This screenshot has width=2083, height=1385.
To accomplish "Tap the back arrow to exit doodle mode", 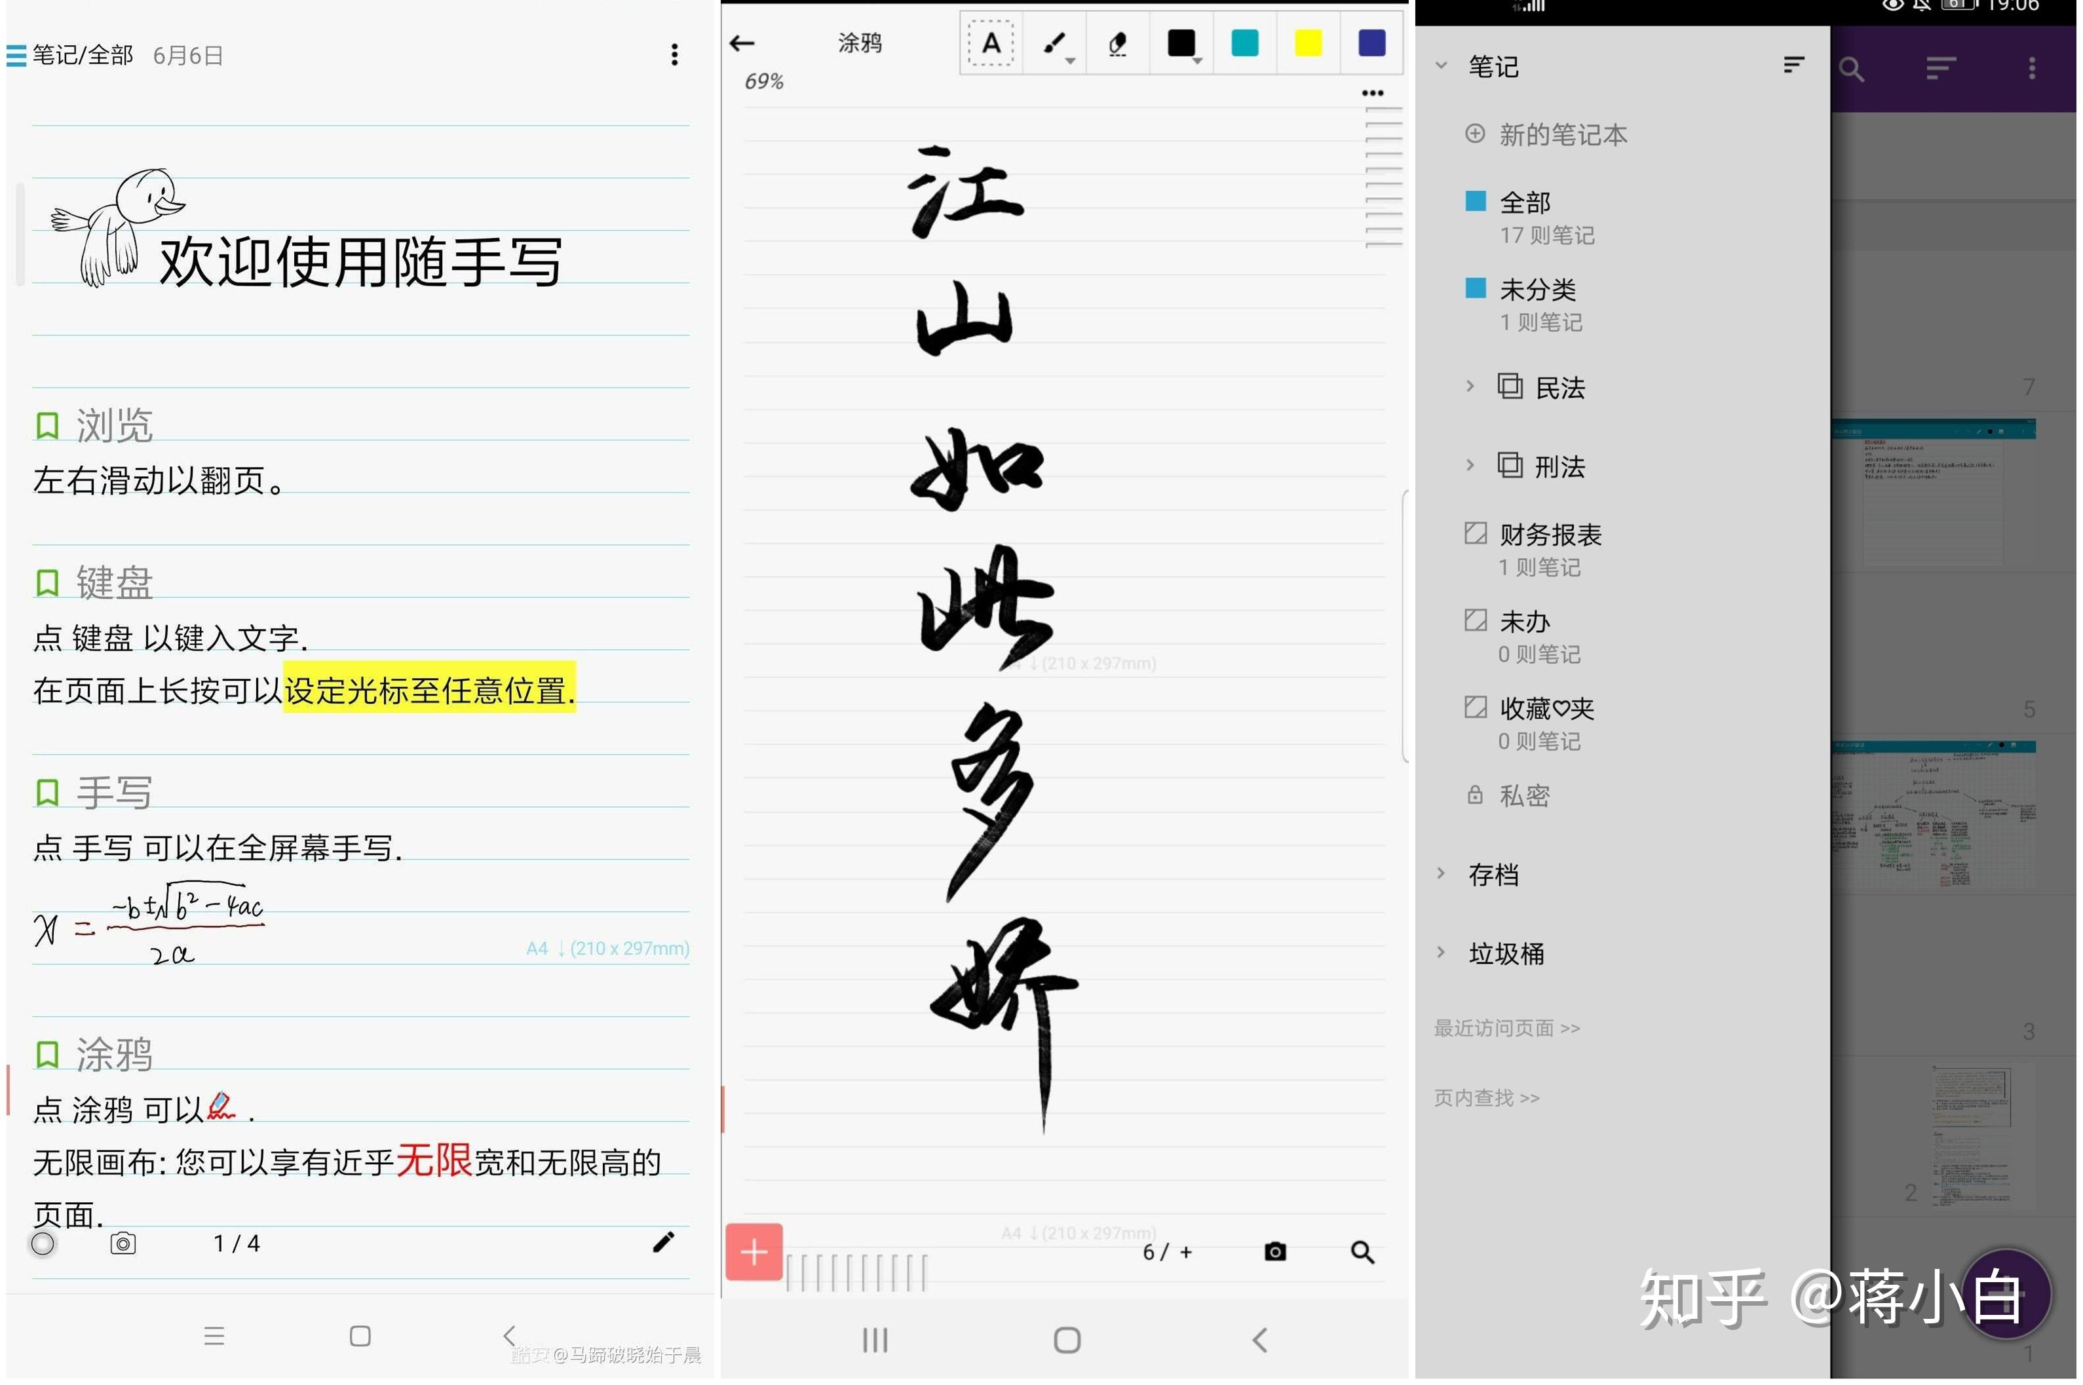I will (742, 43).
